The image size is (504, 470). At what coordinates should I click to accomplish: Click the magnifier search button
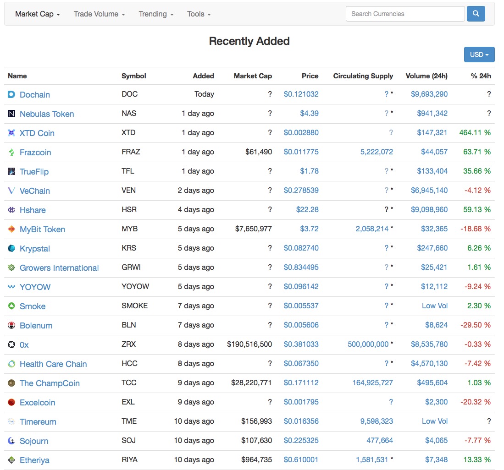[x=476, y=14]
